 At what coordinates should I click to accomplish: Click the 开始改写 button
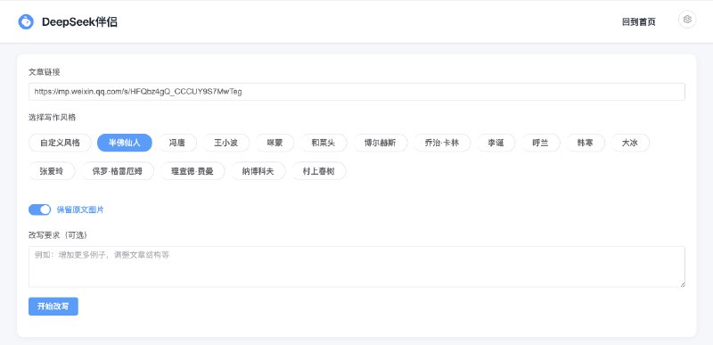53,307
